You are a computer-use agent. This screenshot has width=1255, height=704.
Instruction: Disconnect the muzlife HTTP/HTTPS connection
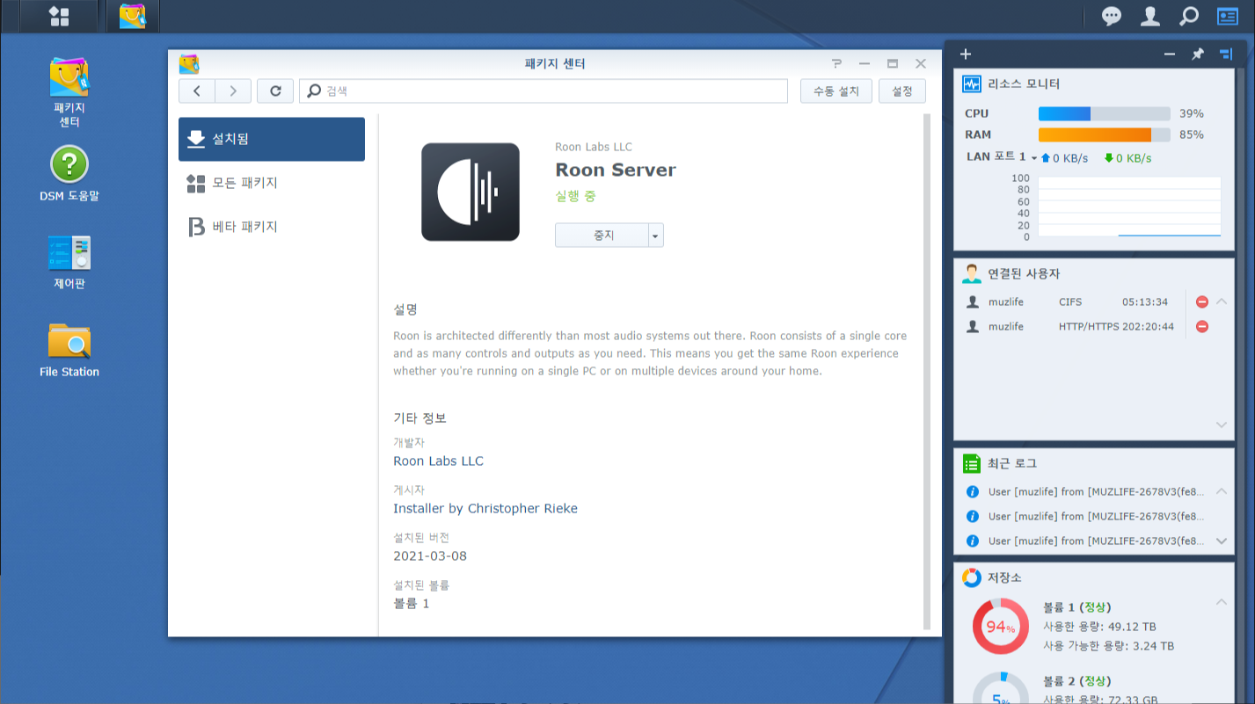(x=1202, y=327)
